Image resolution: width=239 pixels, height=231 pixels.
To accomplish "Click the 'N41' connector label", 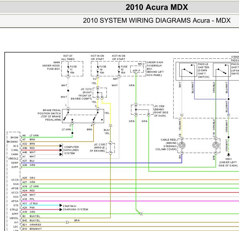I will (x=115, y=79).
